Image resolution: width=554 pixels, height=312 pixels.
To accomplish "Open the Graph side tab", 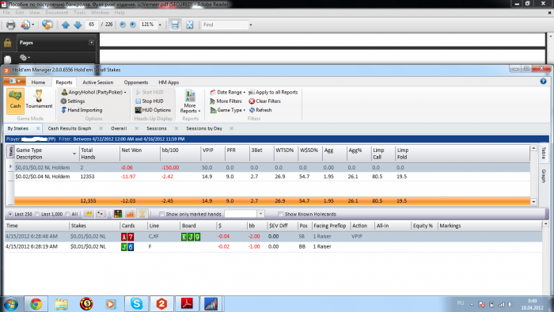I will (x=544, y=176).
